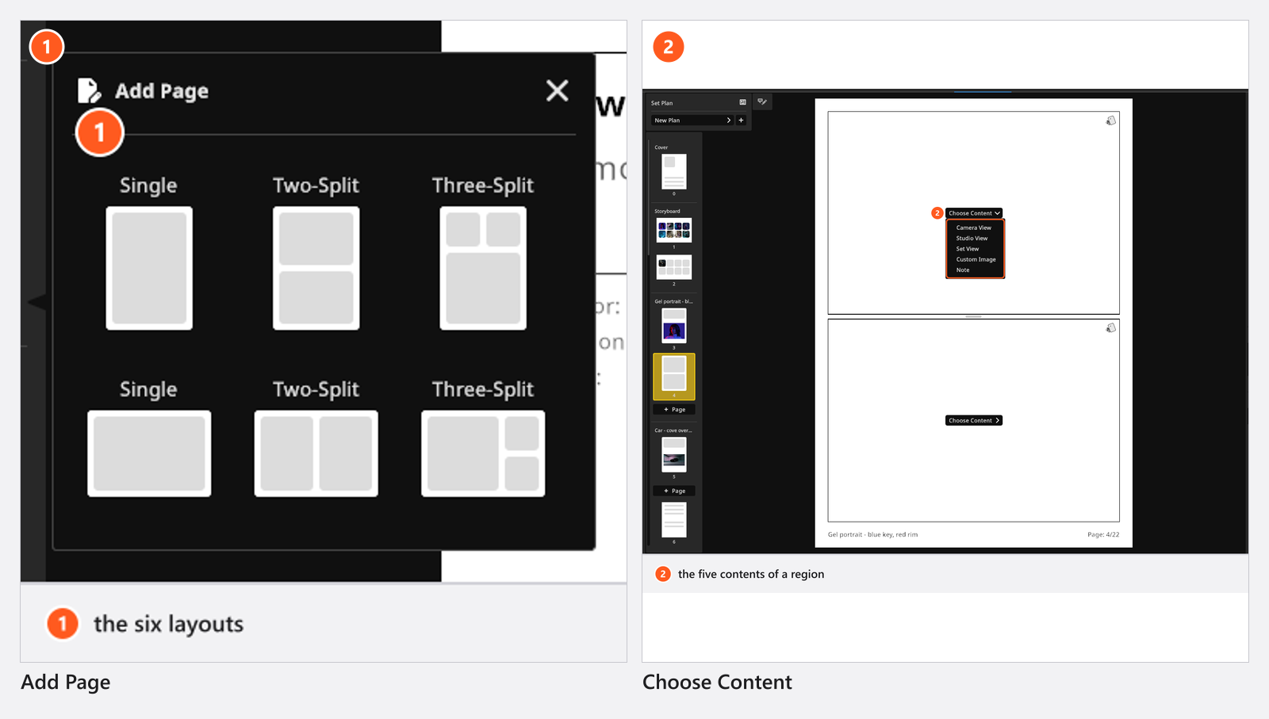Click the clear icon in the upper region
Screen dimensions: 1269x719
tap(1111, 120)
